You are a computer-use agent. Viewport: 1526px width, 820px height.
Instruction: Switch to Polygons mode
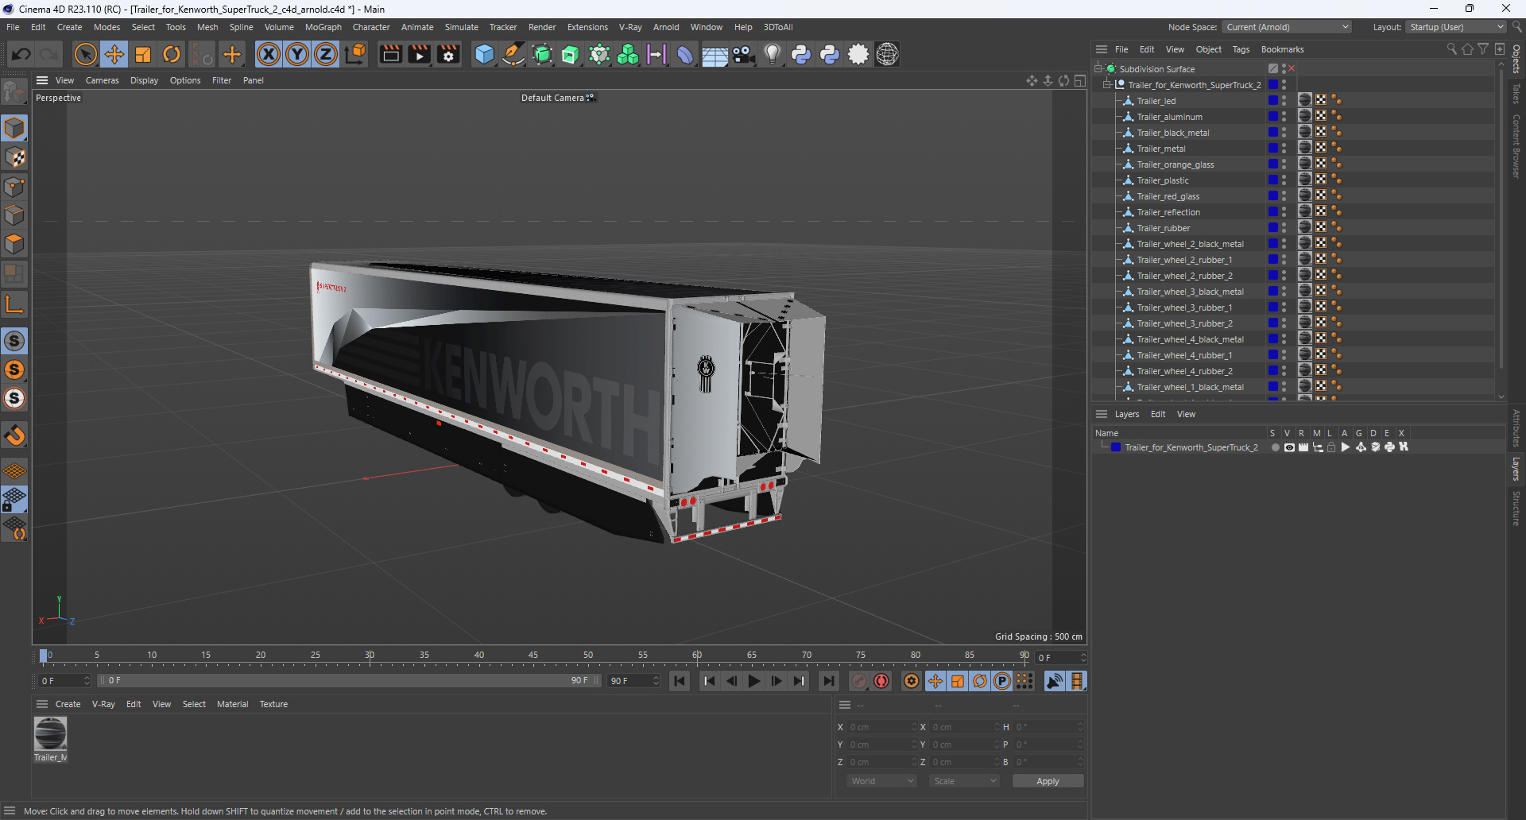14,244
